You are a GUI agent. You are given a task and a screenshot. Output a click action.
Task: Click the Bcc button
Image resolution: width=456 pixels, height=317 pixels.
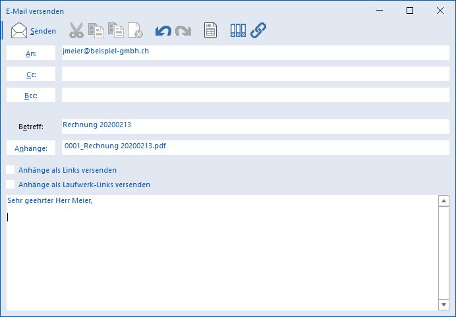click(31, 95)
